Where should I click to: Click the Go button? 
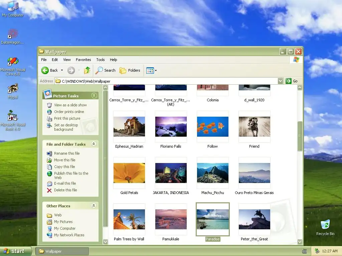(x=292, y=81)
